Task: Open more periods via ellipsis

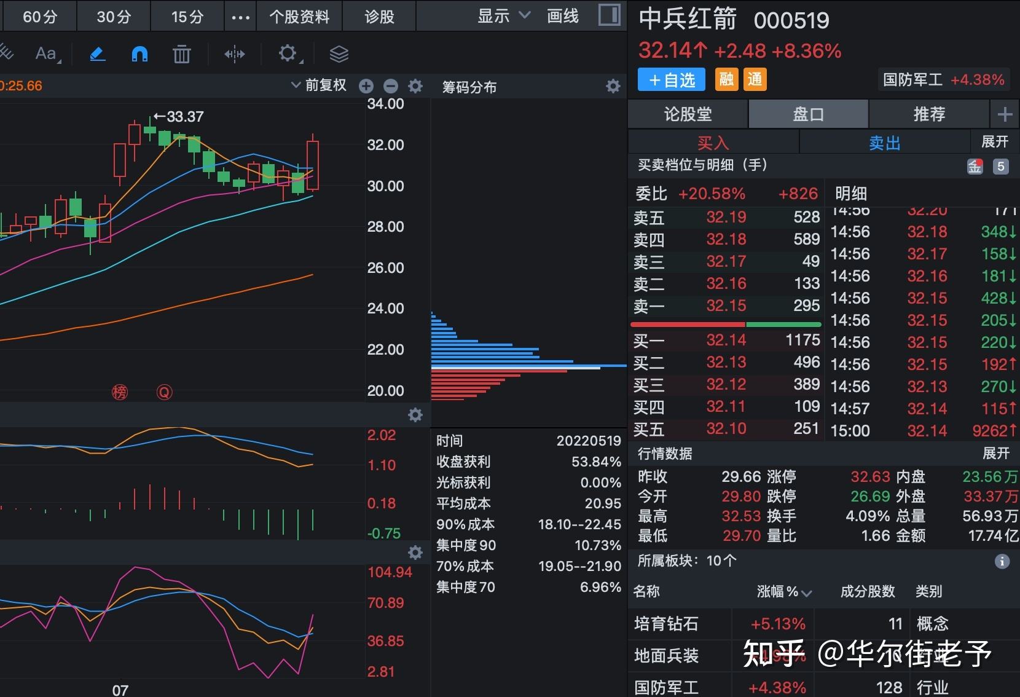Action: point(241,17)
